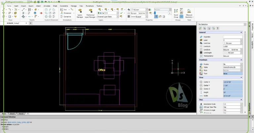The width and height of the screenshot is (254, 133).
Task: Click the Dimension tool in Annotations
Action: (66, 13)
